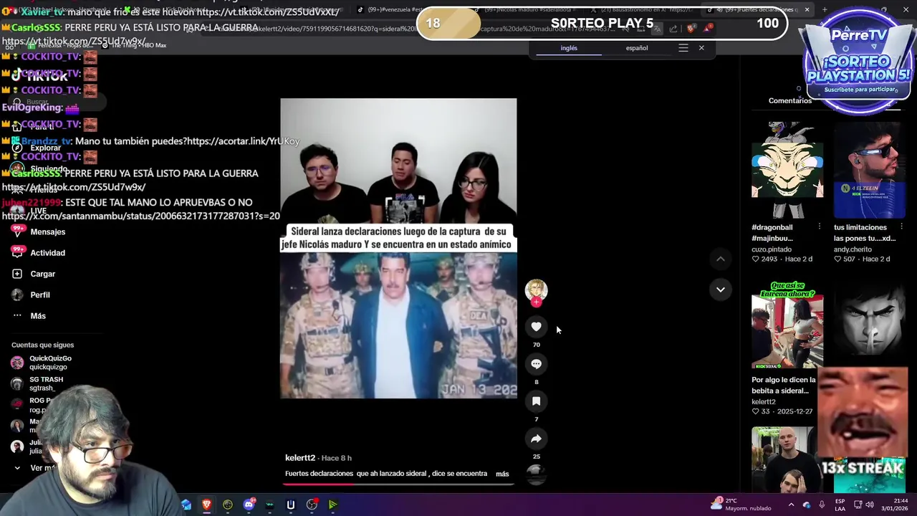The image size is (917, 516).
Task: Save the video with the bookmark icon
Action: tap(536, 401)
